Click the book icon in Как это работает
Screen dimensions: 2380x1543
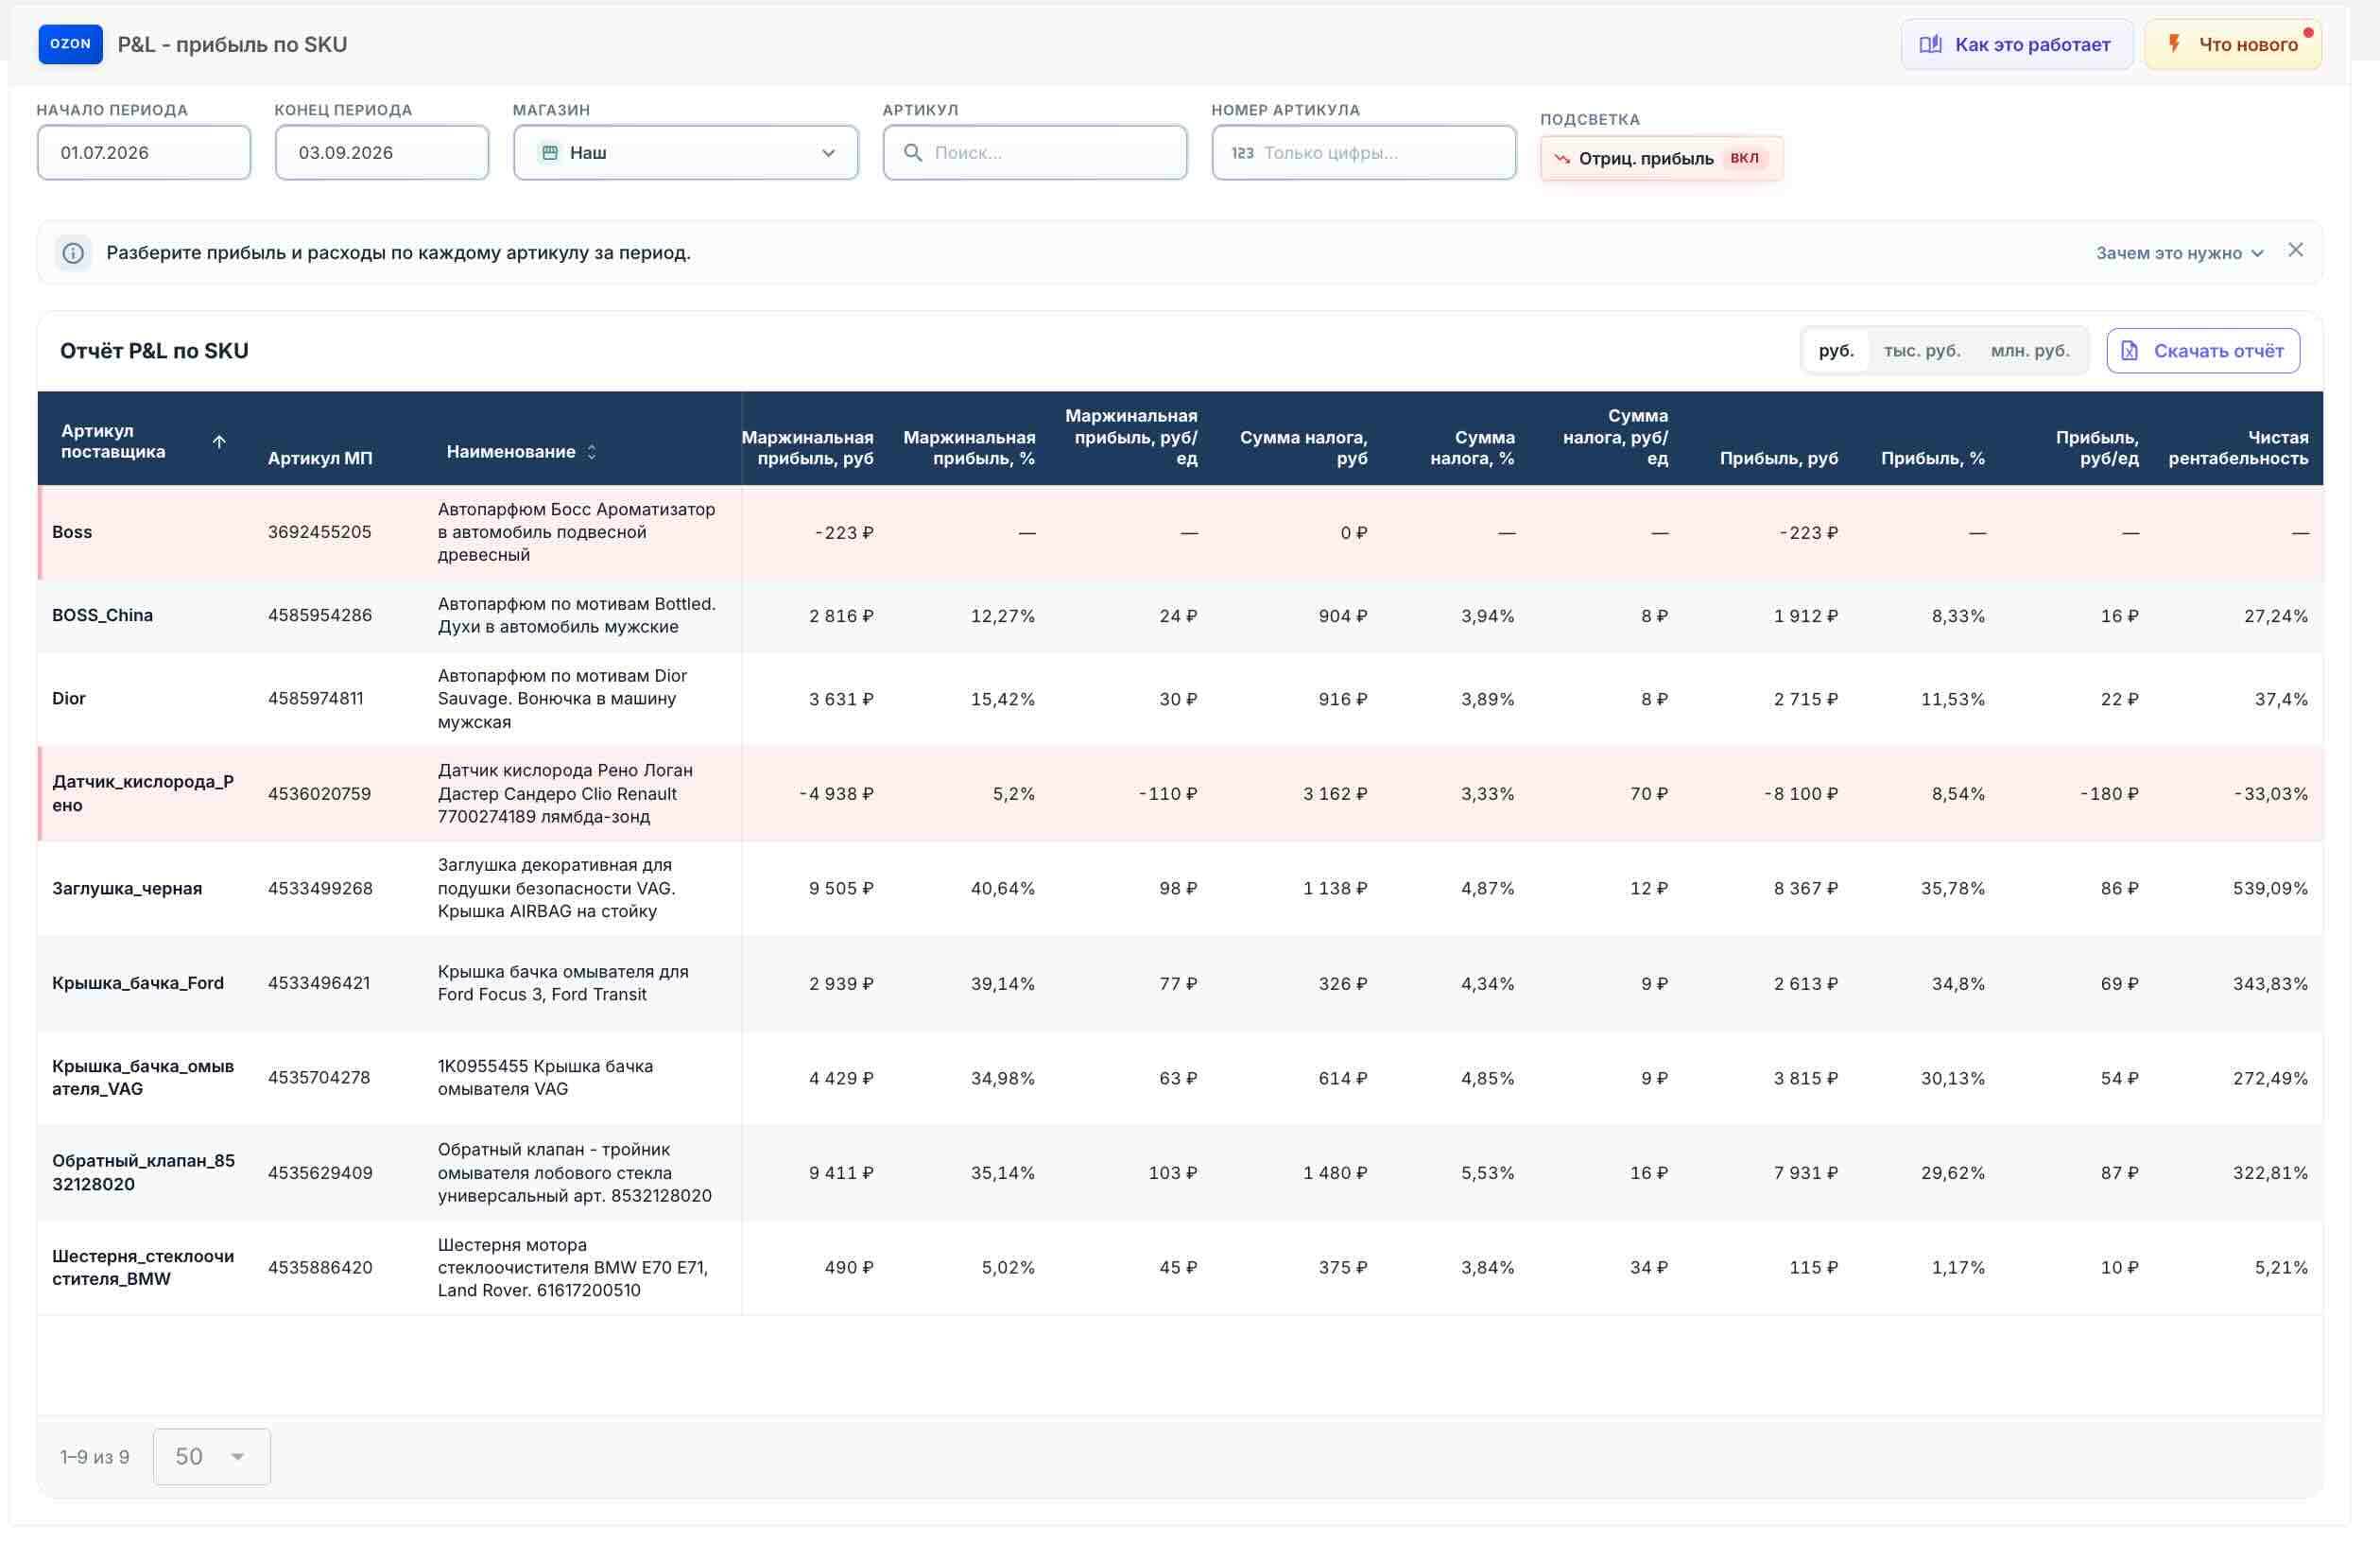[1930, 44]
